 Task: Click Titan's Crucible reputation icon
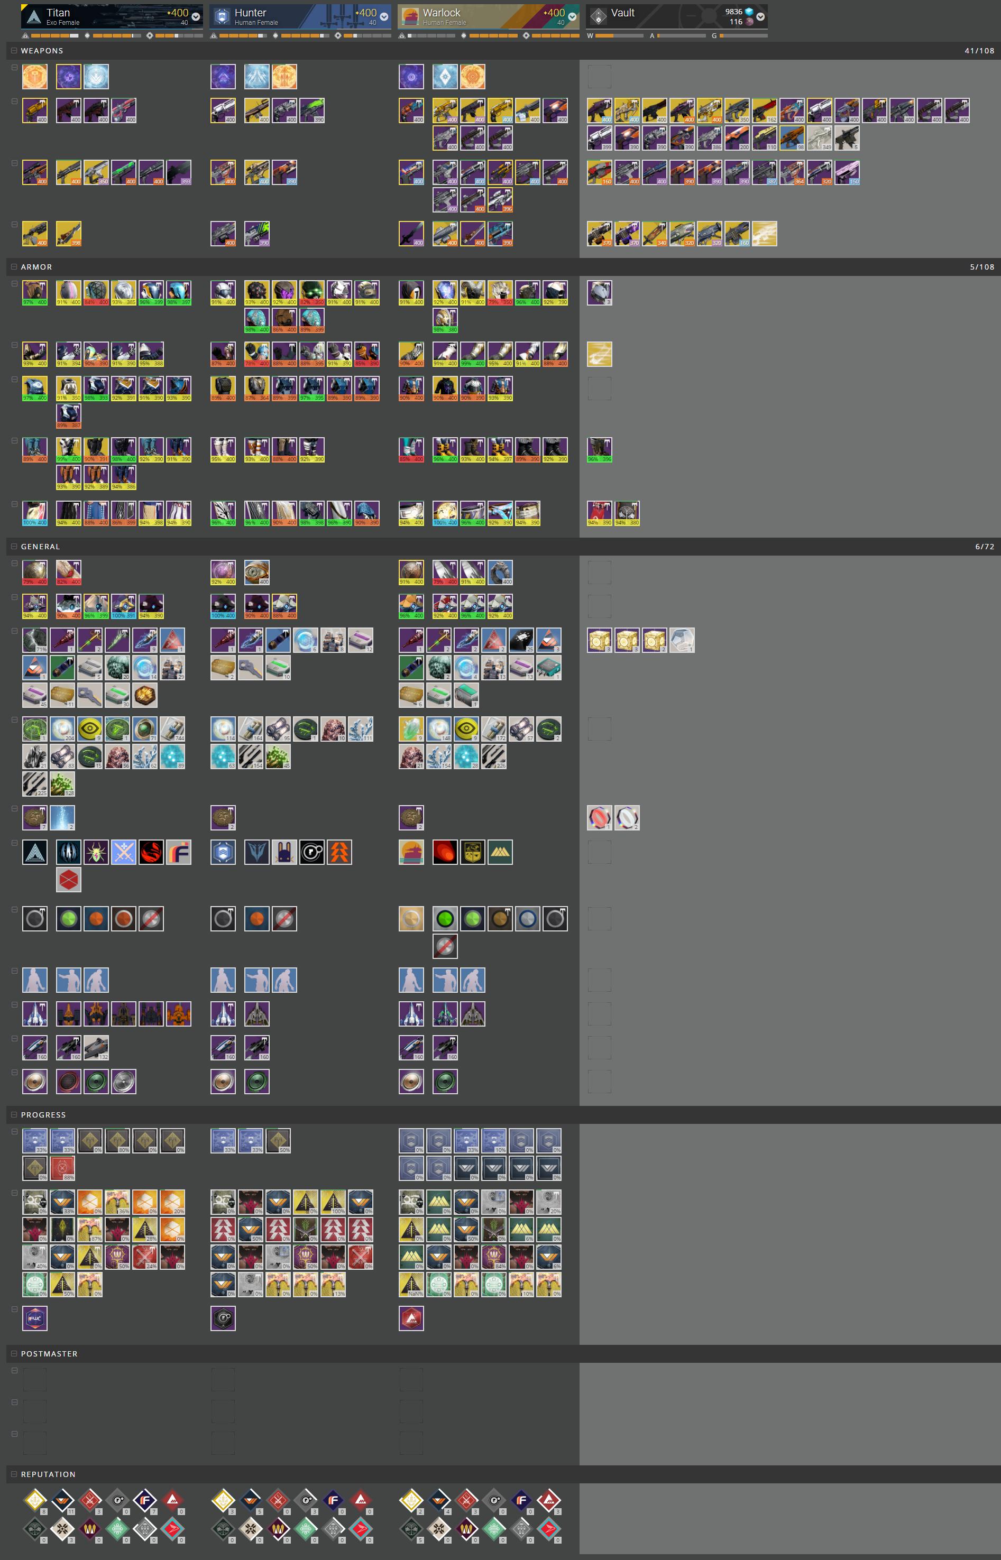tap(90, 1500)
